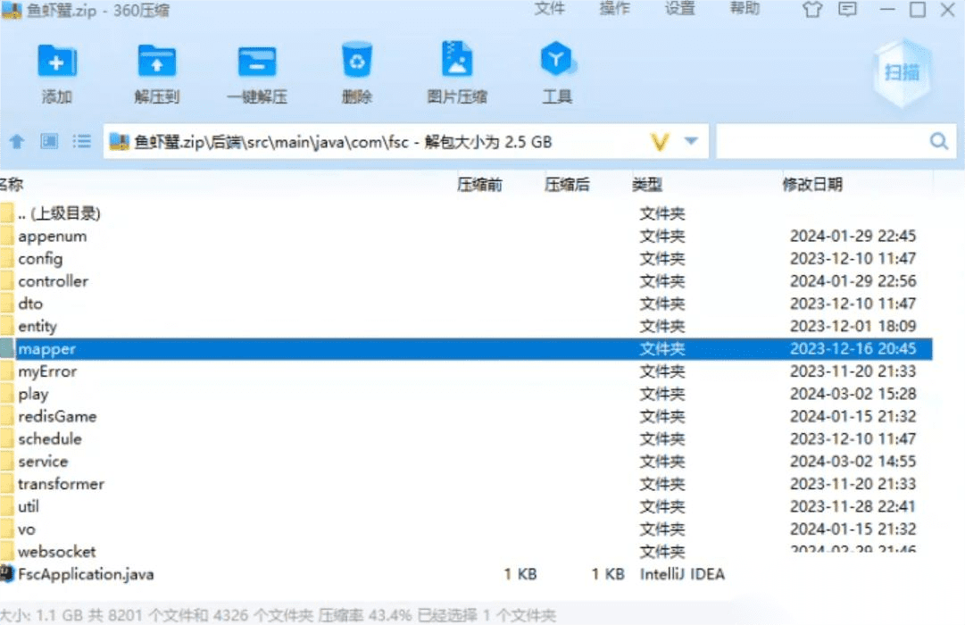Screen dimensions: 965x625
Task: Select the appenum folder
Action: click(x=466, y=236)
